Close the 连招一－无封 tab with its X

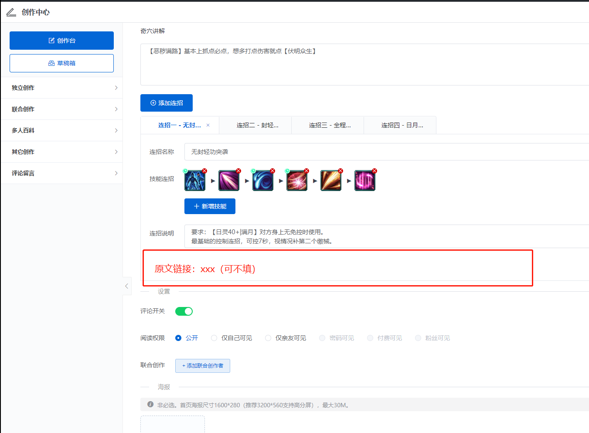(208, 125)
